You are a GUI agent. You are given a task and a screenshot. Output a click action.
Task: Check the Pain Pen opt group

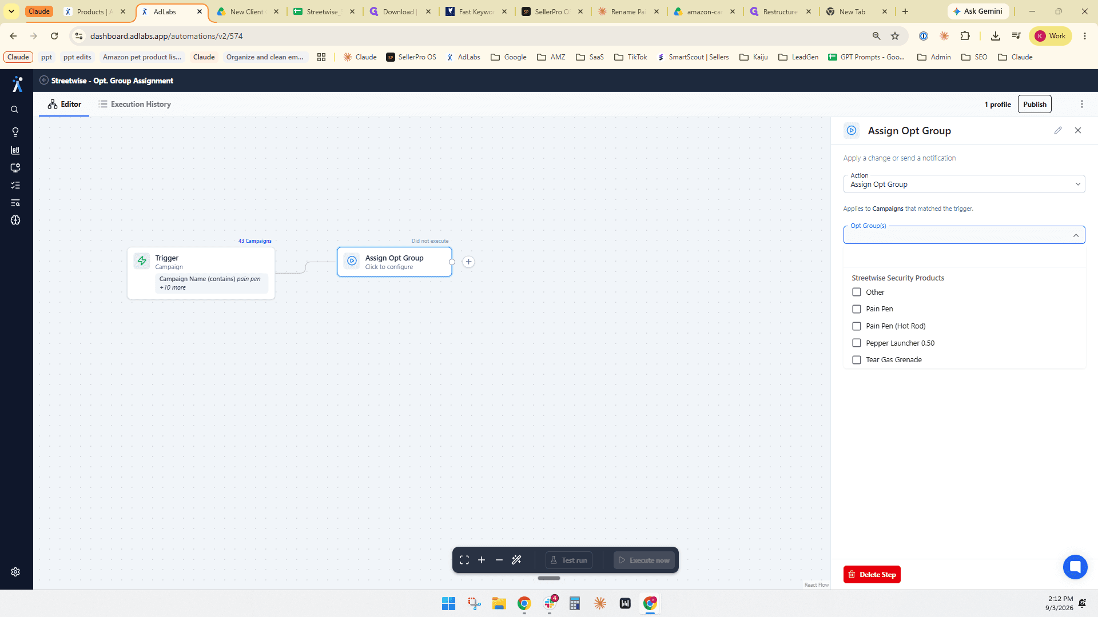coord(857,309)
